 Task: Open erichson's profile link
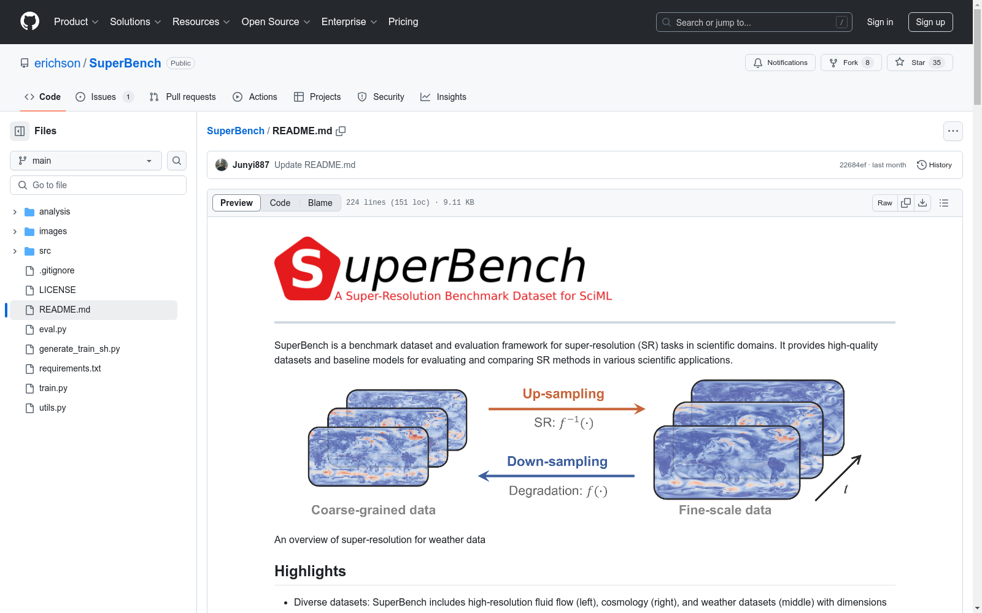(57, 63)
